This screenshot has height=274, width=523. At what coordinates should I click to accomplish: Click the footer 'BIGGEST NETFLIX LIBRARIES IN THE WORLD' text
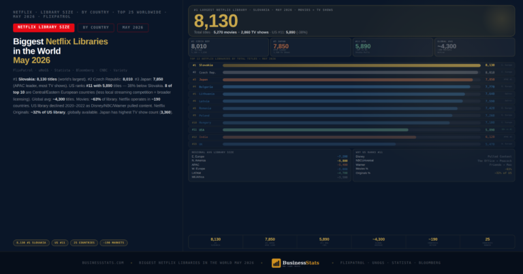click(196, 263)
